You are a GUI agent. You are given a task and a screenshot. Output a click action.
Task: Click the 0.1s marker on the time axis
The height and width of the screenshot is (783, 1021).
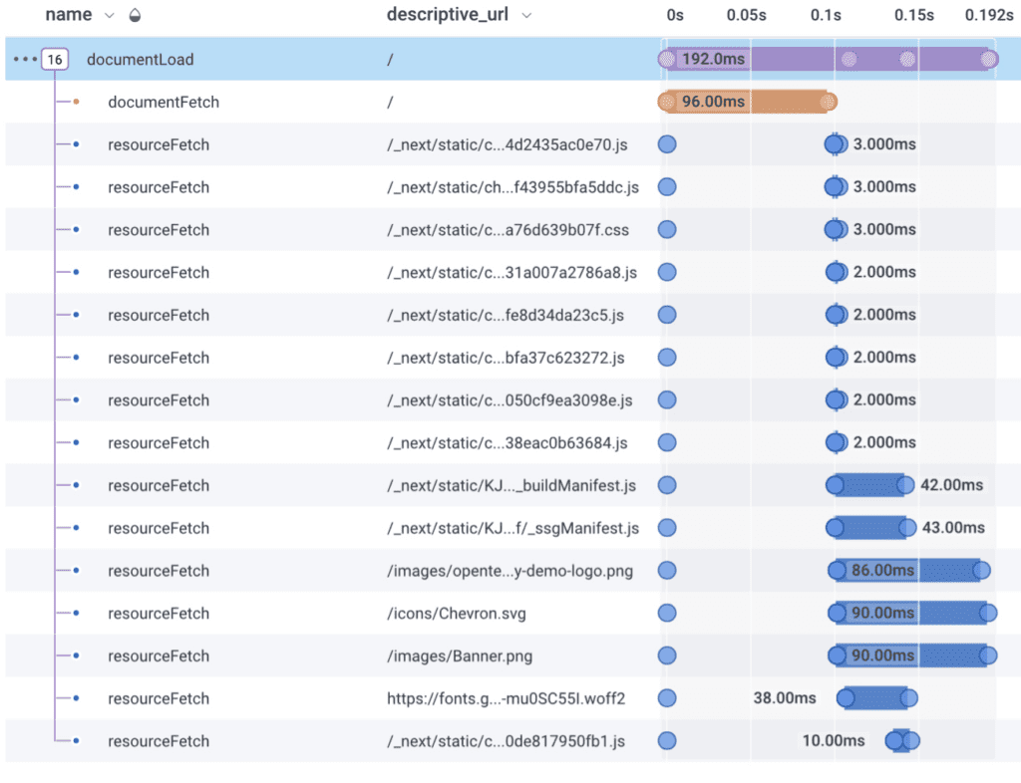coord(826,16)
